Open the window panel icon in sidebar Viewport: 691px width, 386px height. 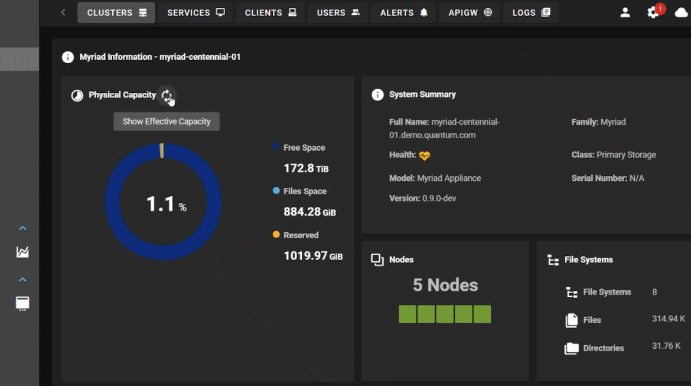[x=22, y=303]
